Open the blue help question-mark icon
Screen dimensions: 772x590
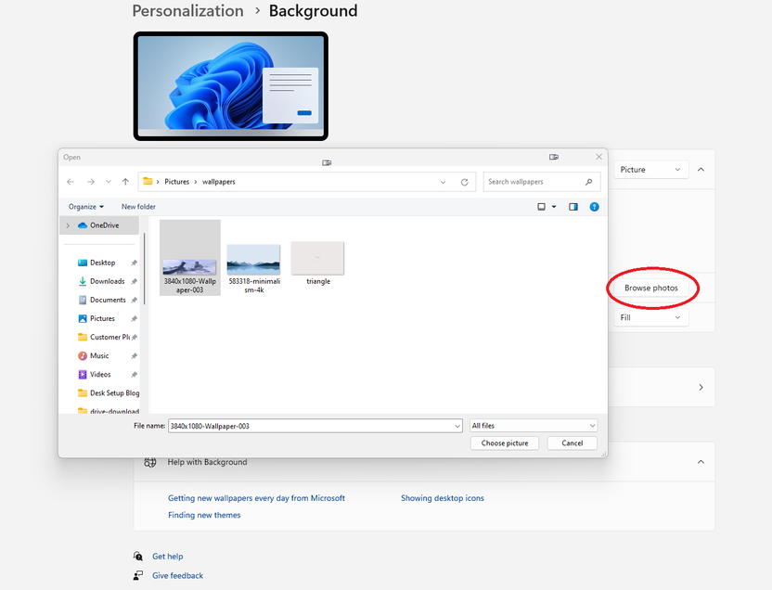pyautogui.click(x=594, y=206)
